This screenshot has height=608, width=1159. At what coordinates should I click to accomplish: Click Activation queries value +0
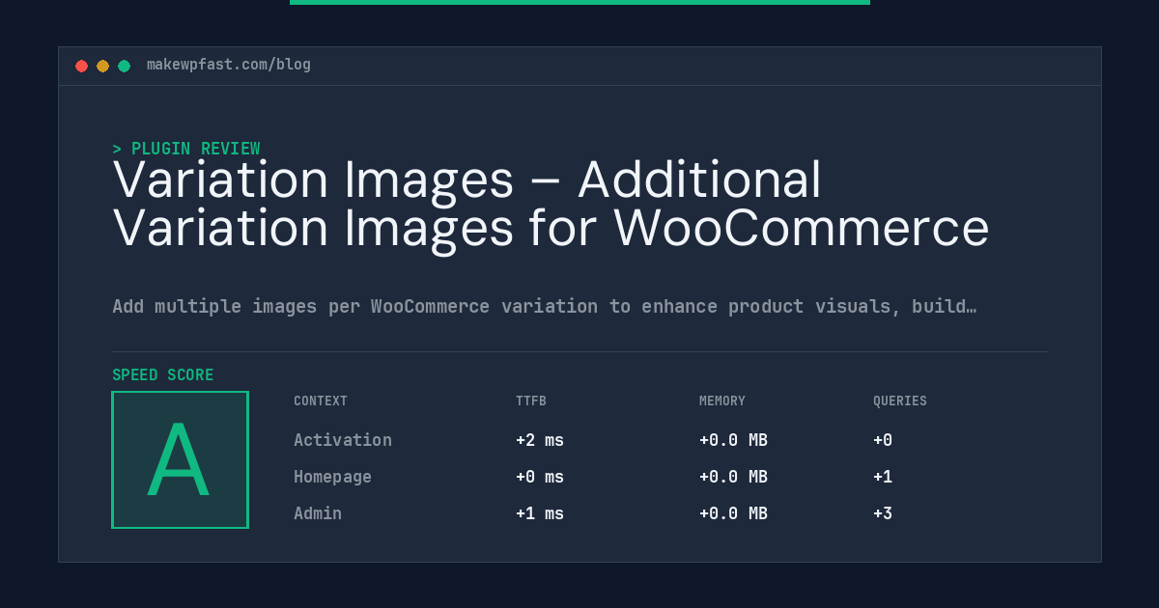click(x=883, y=440)
